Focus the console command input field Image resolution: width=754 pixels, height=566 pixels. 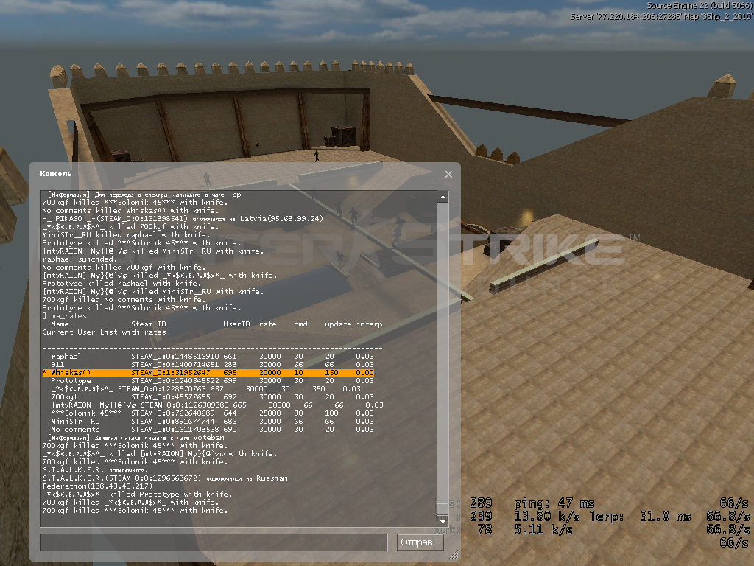[214, 542]
